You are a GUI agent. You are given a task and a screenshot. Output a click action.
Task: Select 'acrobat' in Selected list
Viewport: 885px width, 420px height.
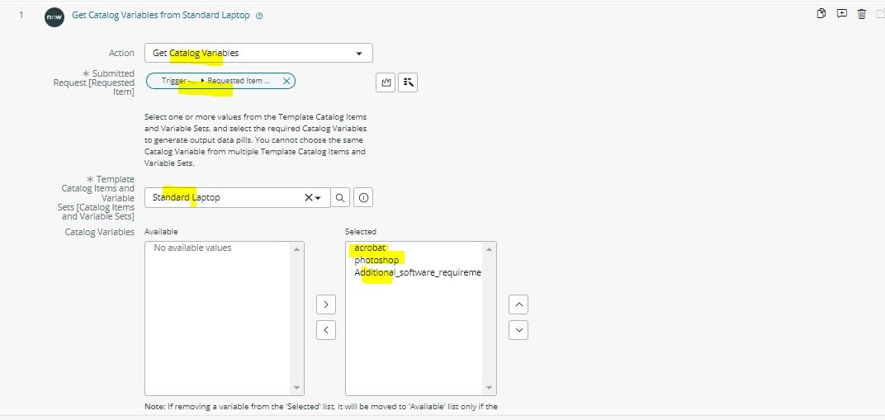point(370,248)
